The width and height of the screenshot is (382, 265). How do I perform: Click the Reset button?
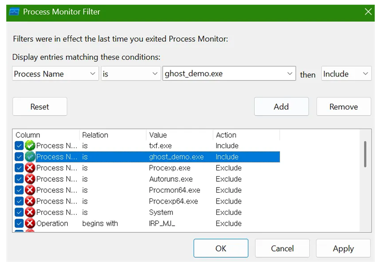pos(40,106)
